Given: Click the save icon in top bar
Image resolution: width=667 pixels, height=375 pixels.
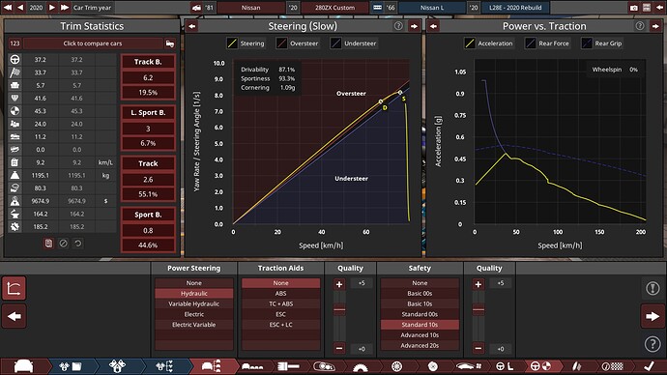Looking at the screenshot, I should pyautogui.click(x=647, y=8).
